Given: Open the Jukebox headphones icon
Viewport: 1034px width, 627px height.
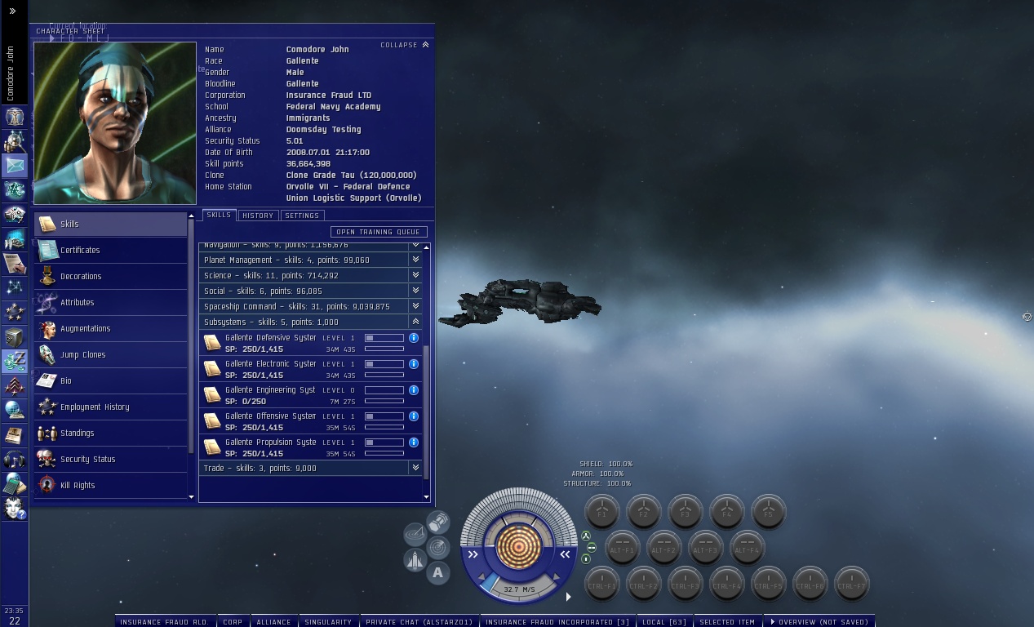Looking at the screenshot, I should (14, 460).
